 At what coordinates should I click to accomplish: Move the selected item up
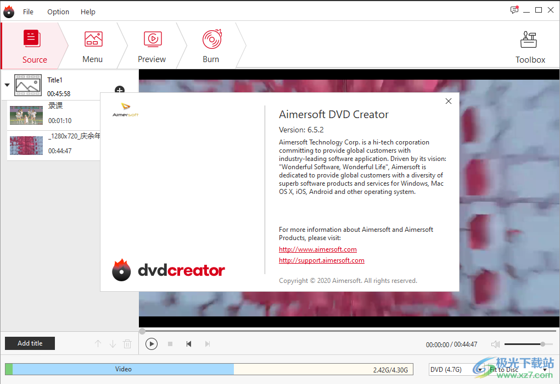98,344
